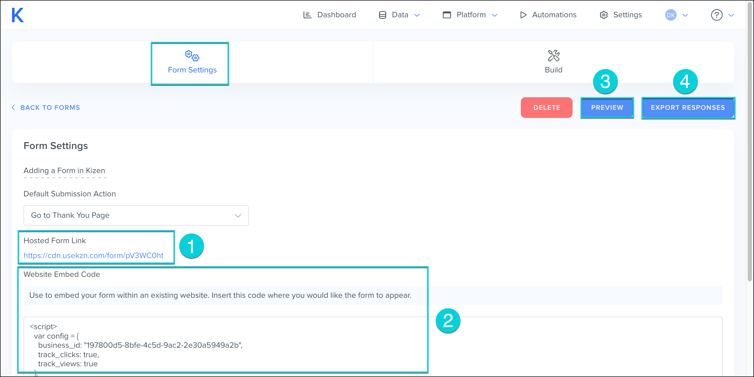Click the Automations play icon

pyautogui.click(x=523, y=15)
